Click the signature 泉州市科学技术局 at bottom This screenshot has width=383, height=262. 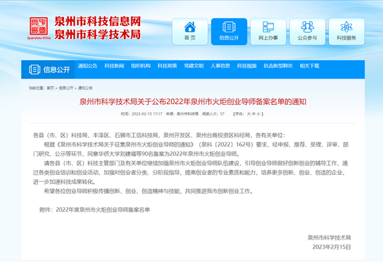click(x=330, y=238)
